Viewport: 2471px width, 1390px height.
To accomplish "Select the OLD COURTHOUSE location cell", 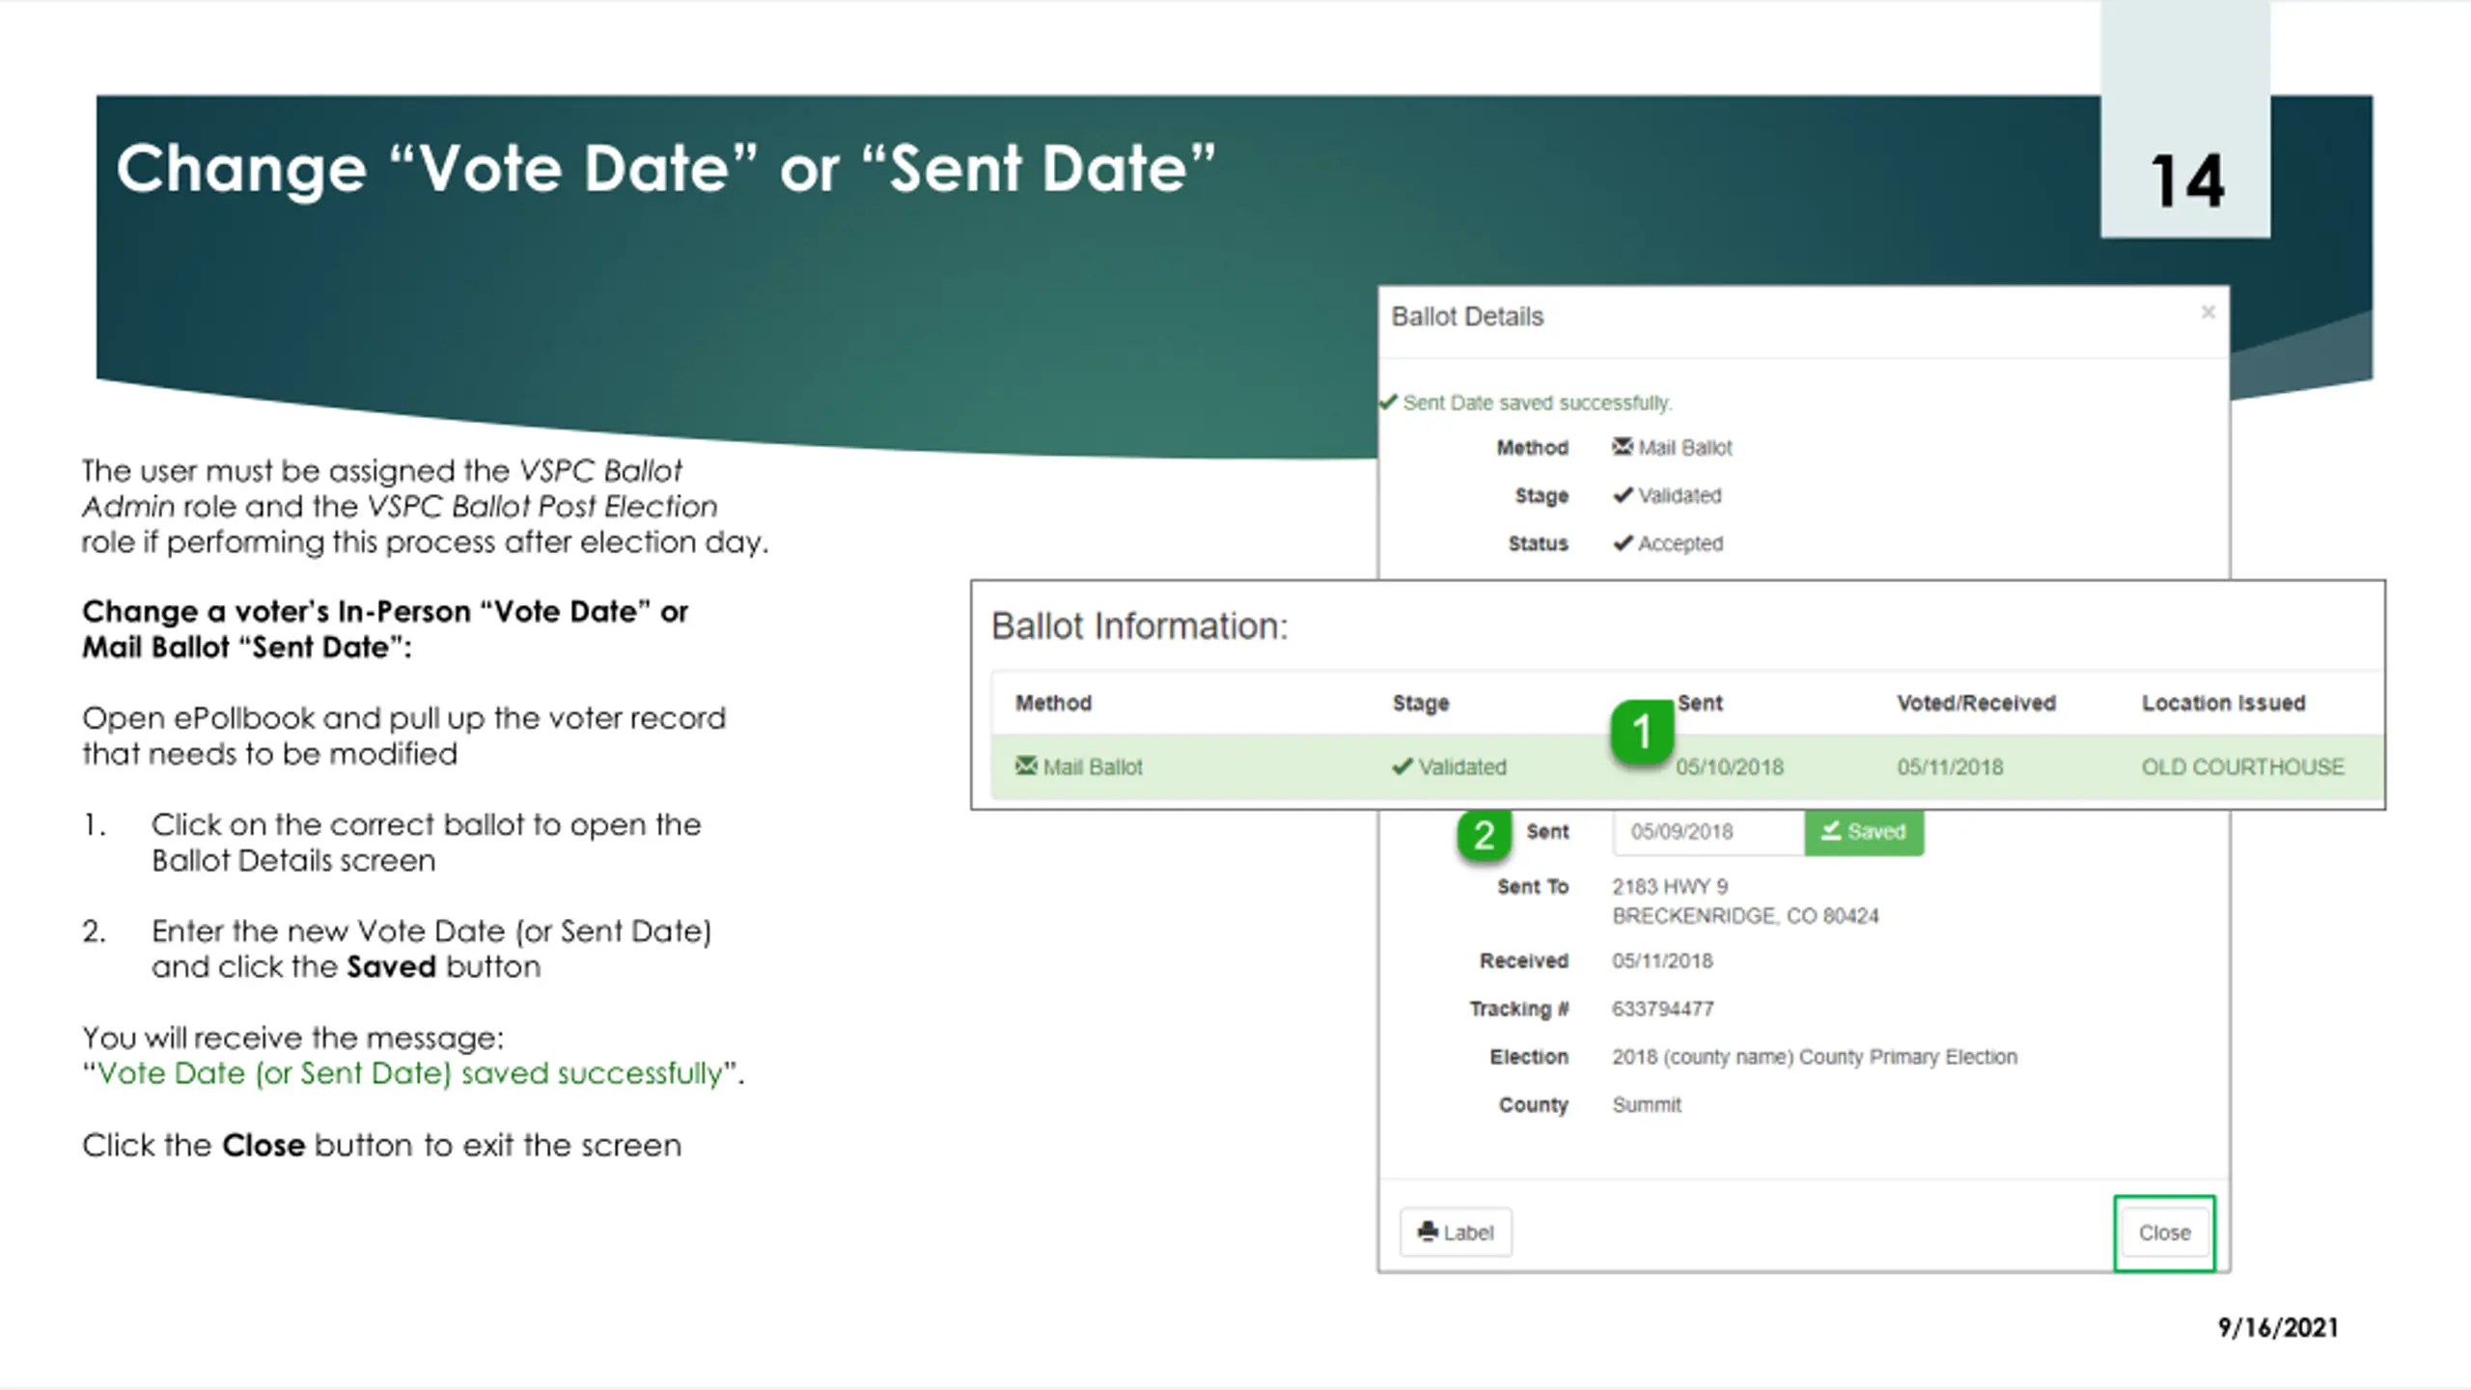I will (x=2242, y=766).
